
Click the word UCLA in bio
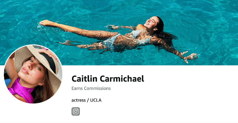tap(96, 100)
